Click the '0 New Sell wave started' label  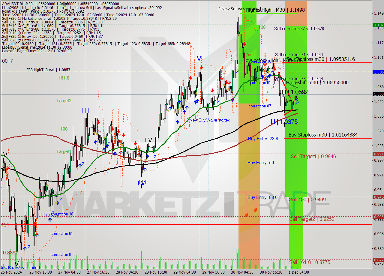239,9
